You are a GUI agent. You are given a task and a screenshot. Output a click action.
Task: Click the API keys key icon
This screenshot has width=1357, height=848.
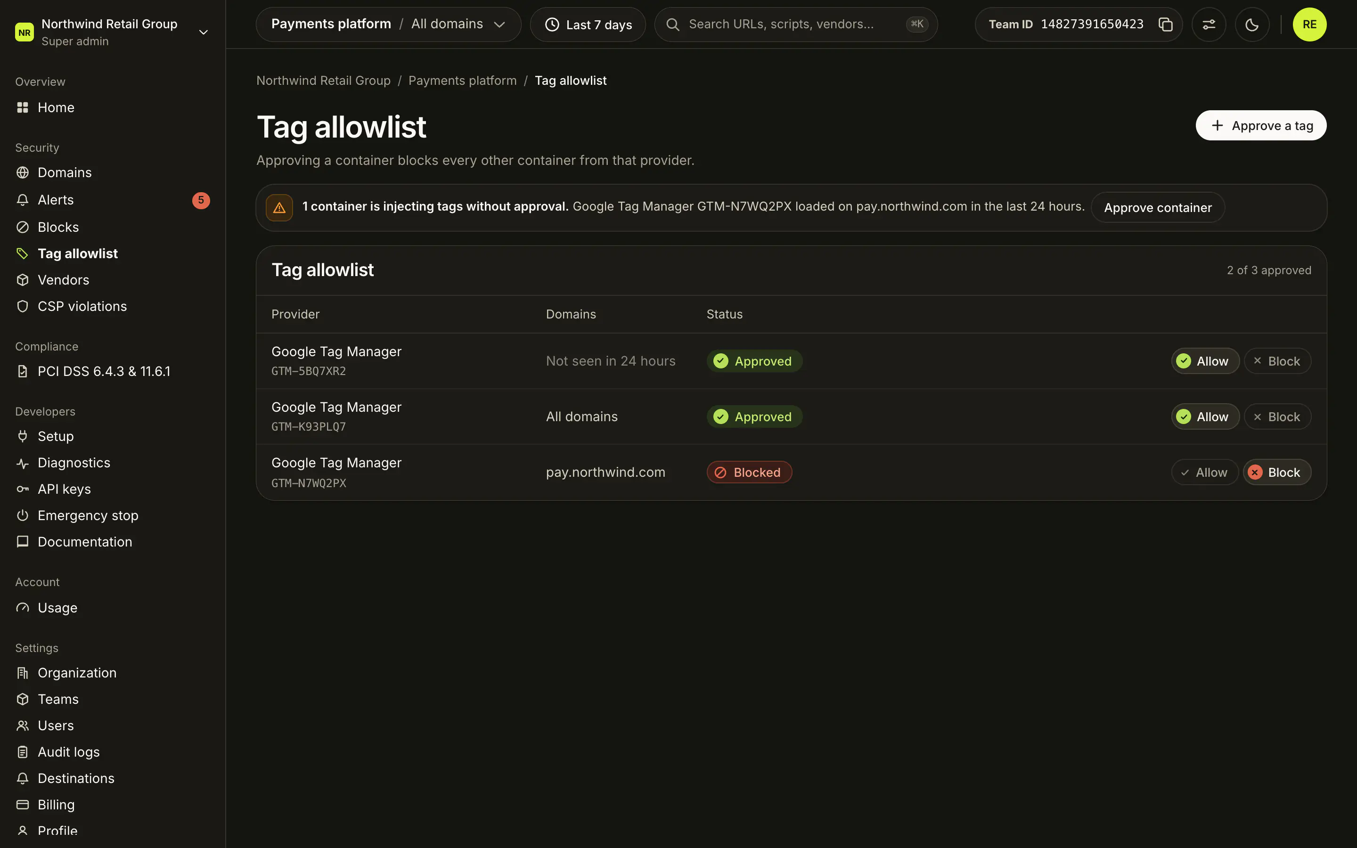[23, 489]
